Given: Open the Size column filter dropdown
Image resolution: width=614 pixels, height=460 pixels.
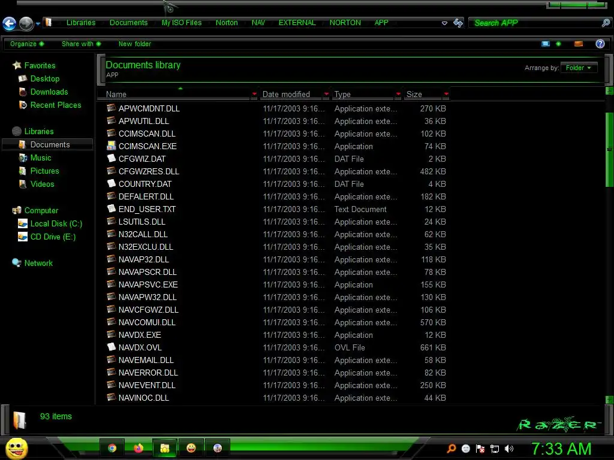Looking at the screenshot, I should click(x=446, y=94).
